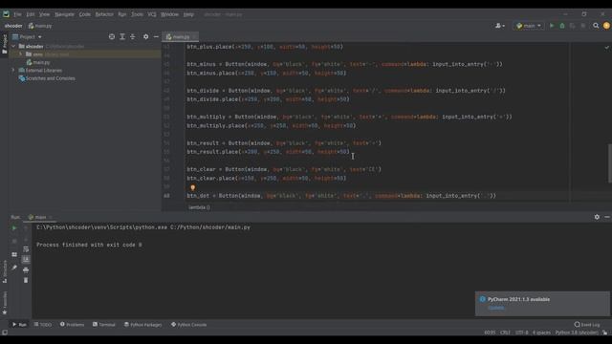The height and width of the screenshot is (344, 612).
Task: Click the lambda breadcrumb below editor
Action: click(199, 207)
